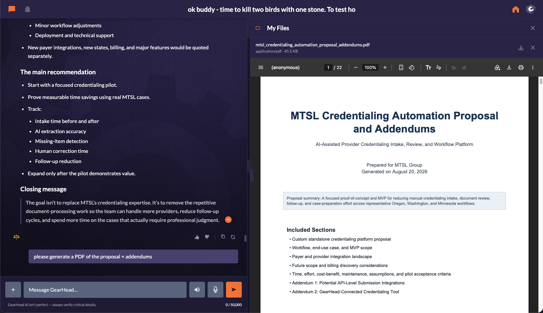Image resolution: width=543 pixels, height=313 pixels.
Task: Send the message with orange arrow
Action: [234, 290]
